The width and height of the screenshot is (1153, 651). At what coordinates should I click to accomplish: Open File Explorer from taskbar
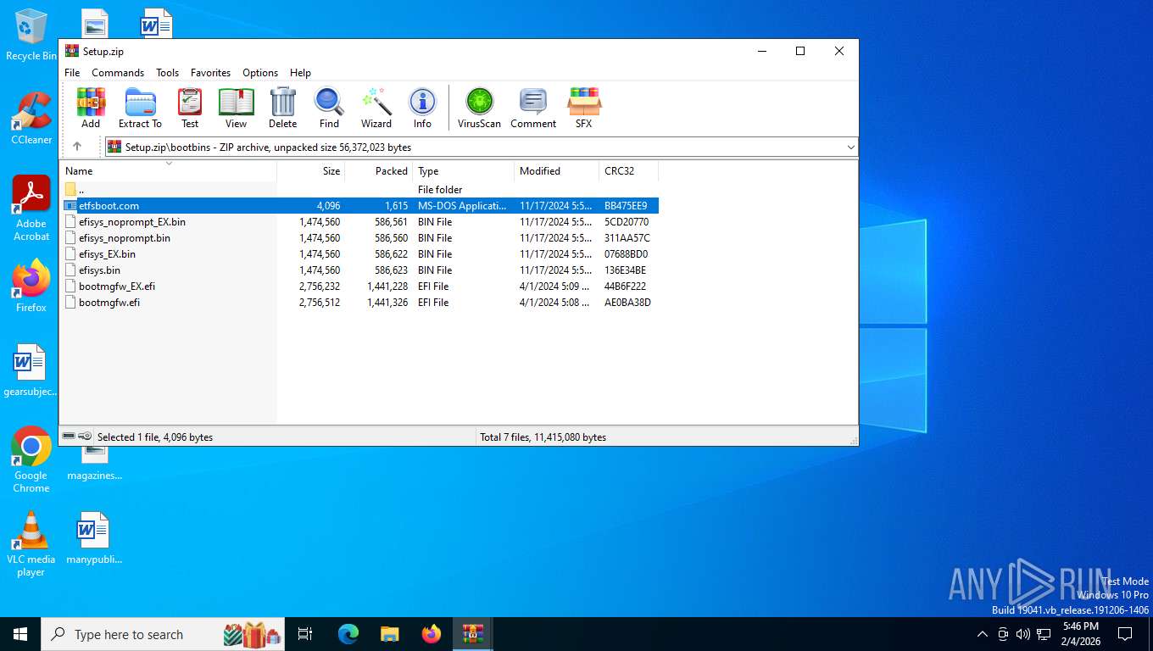pyautogui.click(x=389, y=634)
